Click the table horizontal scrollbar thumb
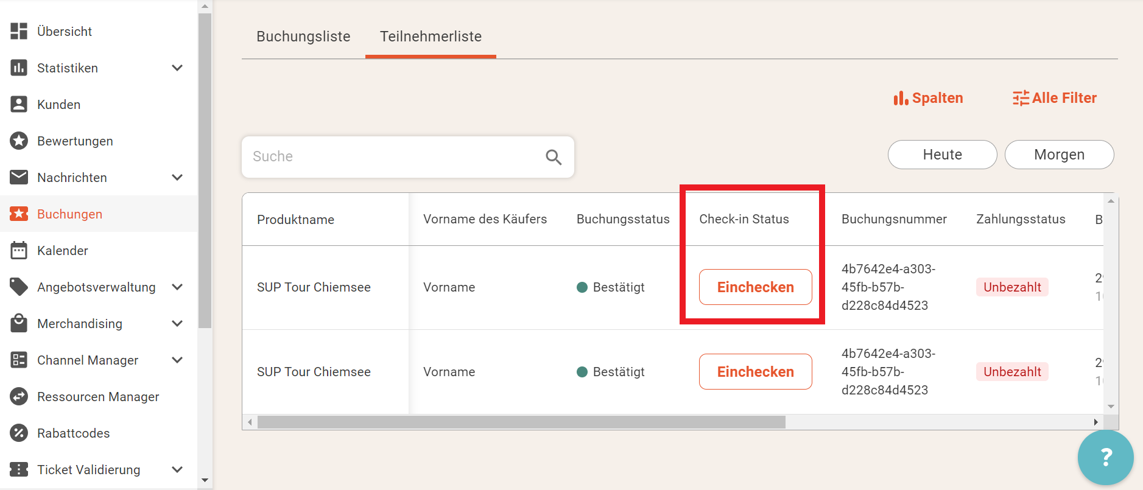 click(x=521, y=422)
